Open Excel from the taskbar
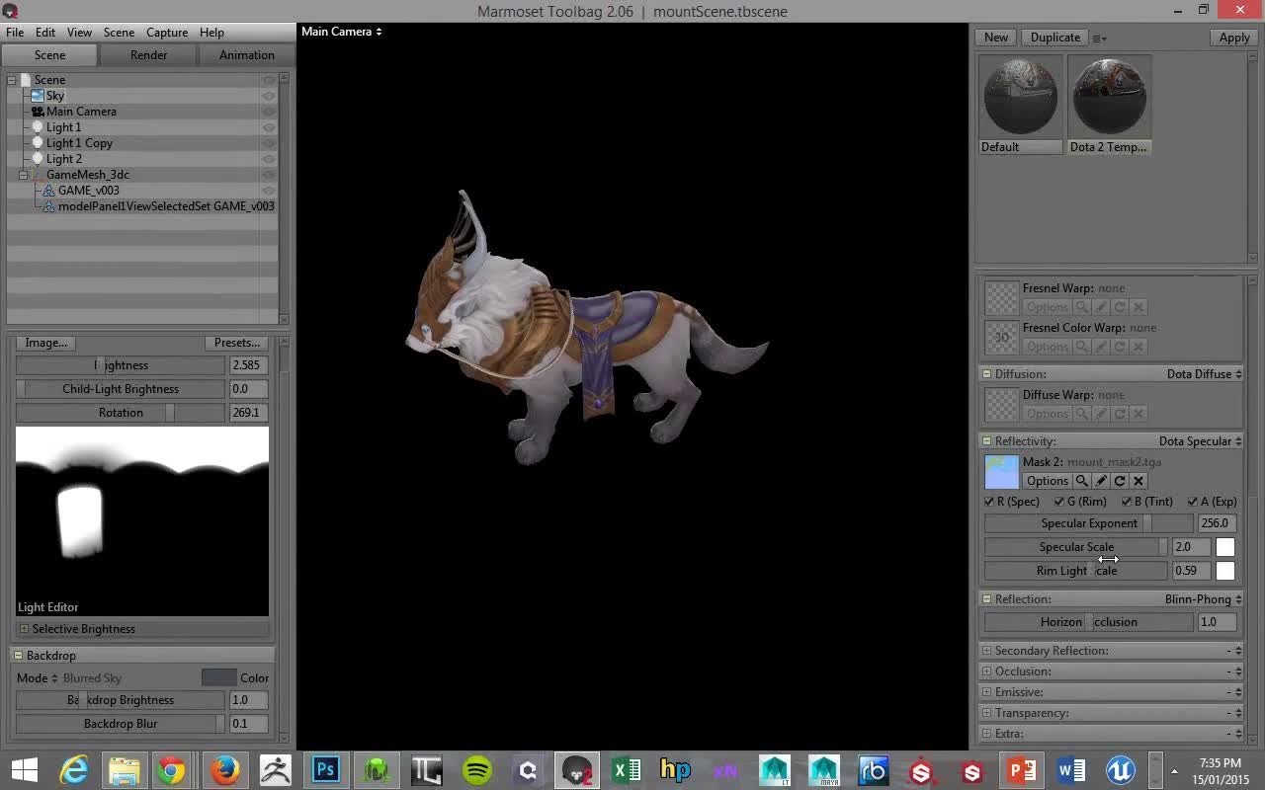 click(x=626, y=769)
